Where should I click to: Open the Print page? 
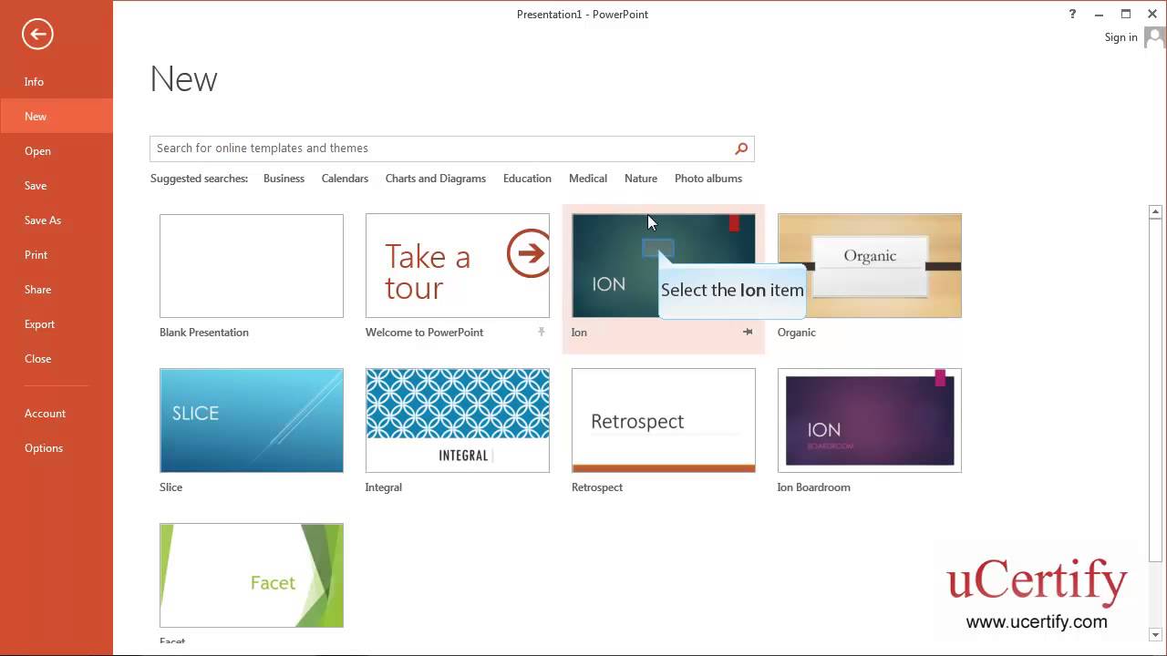point(36,255)
